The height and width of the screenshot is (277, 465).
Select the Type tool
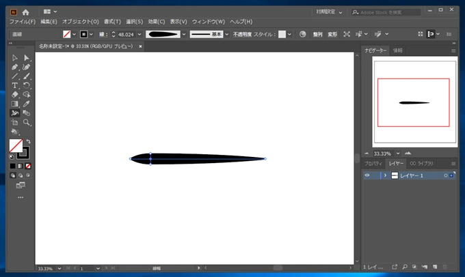click(14, 85)
